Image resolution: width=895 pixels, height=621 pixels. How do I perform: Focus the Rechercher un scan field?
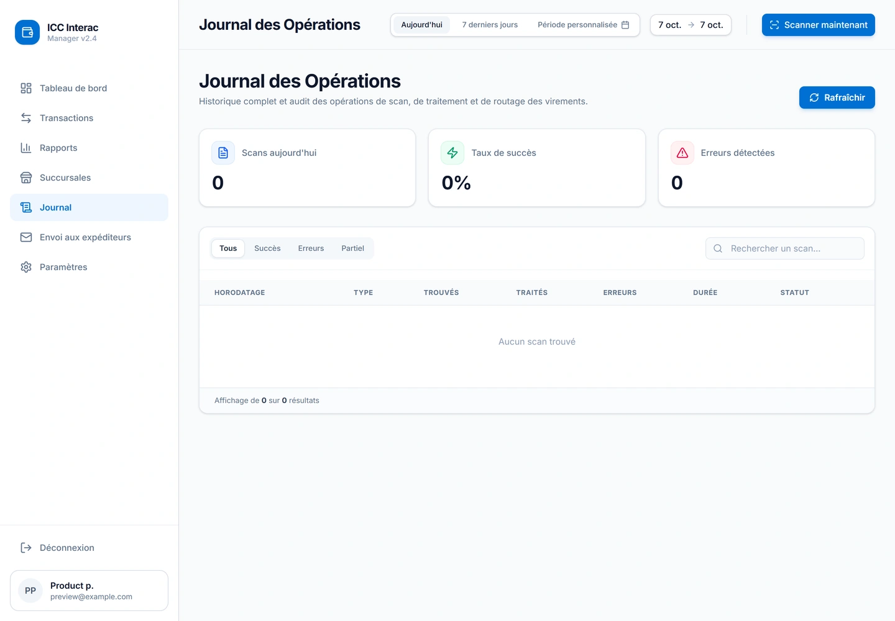(785, 248)
